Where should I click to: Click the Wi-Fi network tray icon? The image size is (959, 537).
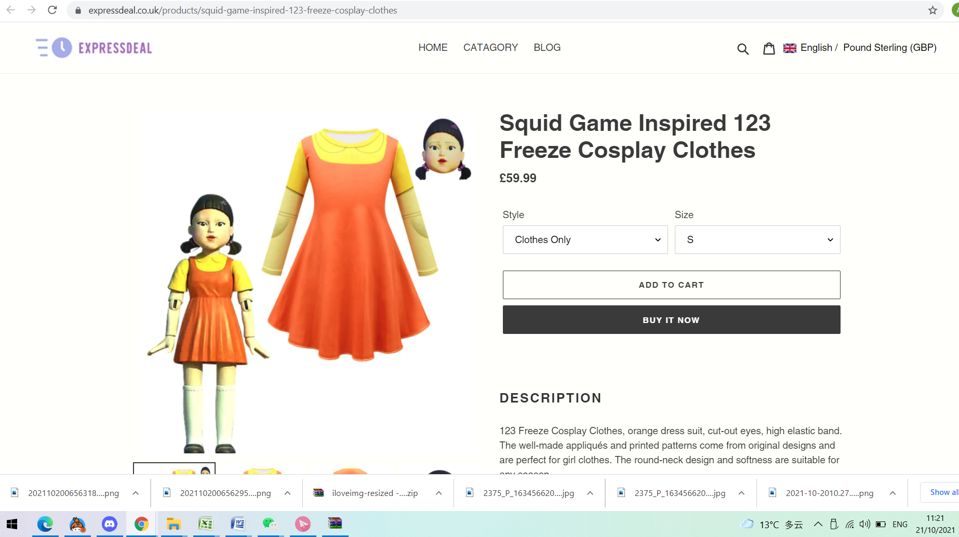(850, 524)
